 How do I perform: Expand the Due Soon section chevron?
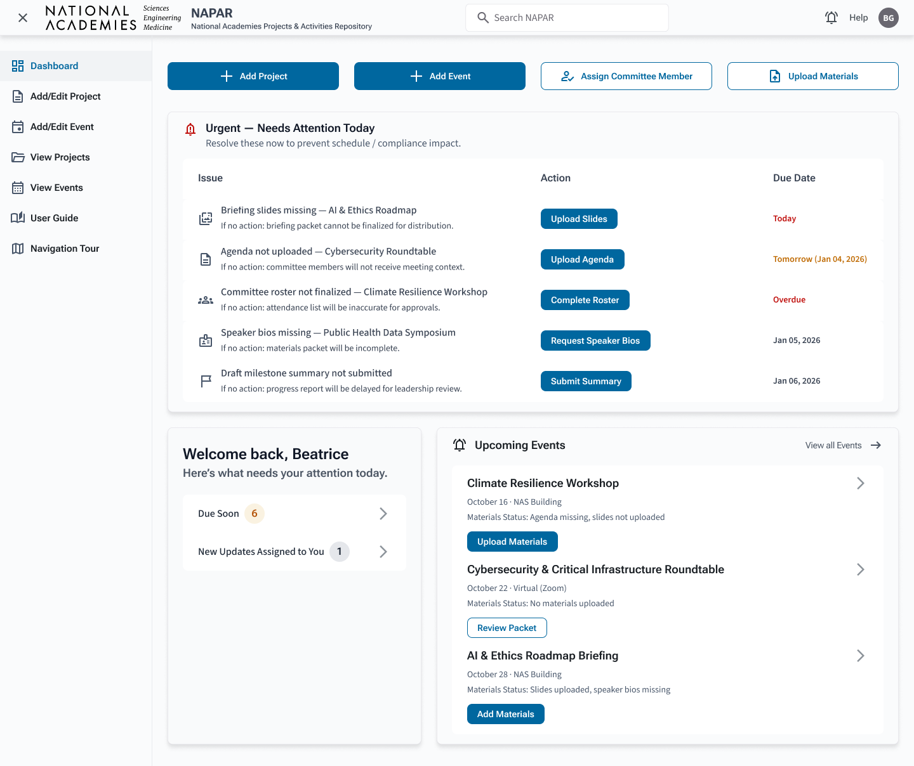[383, 514]
